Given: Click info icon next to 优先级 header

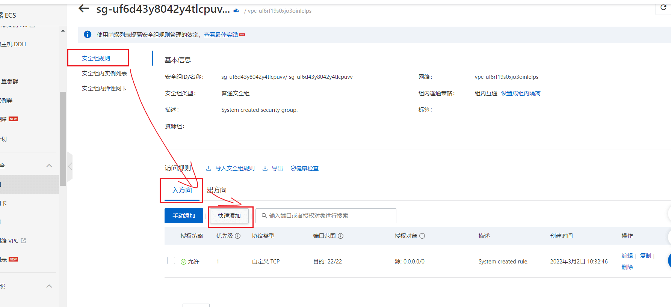Looking at the screenshot, I should pyautogui.click(x=238, y=236).
